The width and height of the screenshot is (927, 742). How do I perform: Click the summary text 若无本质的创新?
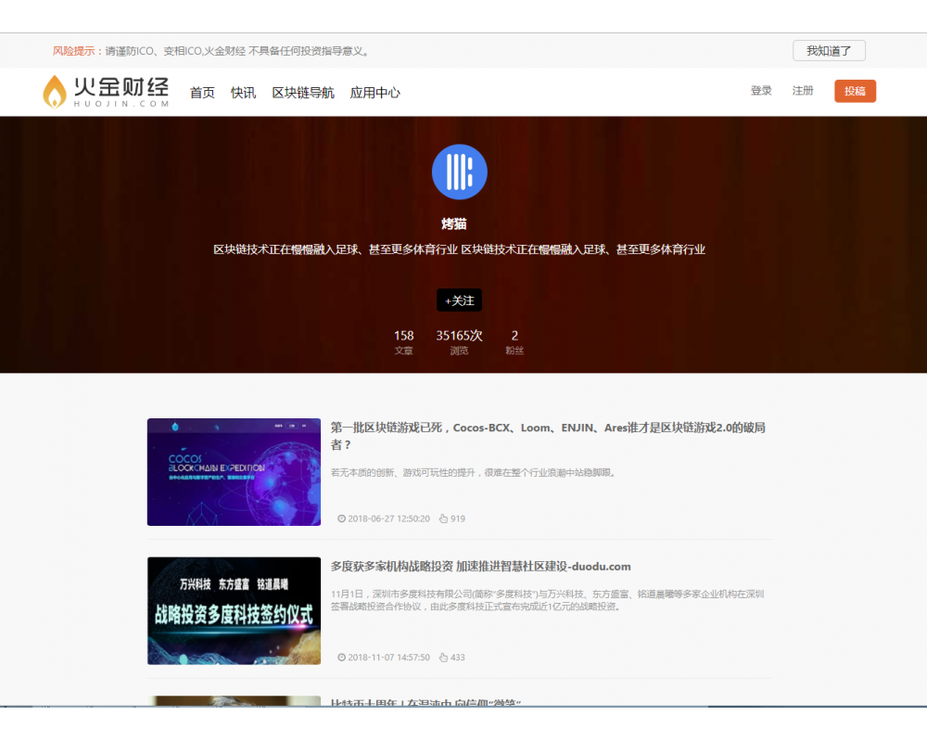(474, 472)
